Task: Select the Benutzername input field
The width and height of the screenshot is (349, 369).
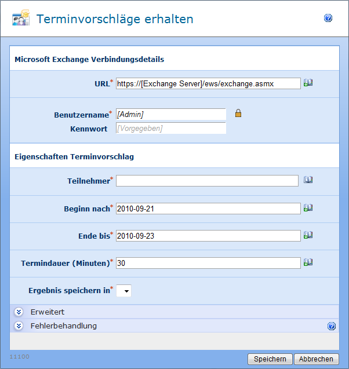Action: tap(170, 115)
